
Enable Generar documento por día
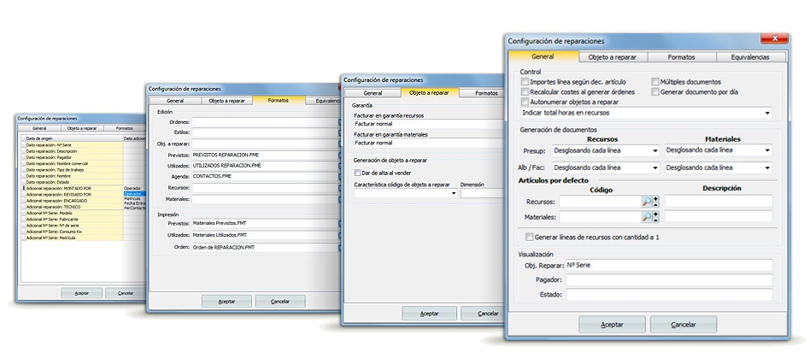[656, 91]
